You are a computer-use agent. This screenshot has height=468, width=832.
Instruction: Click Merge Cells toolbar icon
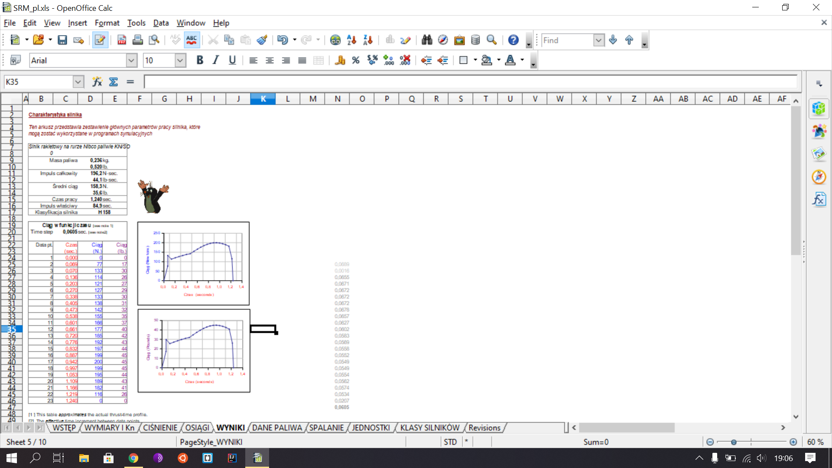pos(318,61)
